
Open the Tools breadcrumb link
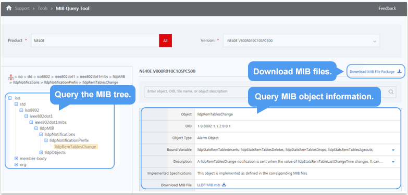click(43, 8)
